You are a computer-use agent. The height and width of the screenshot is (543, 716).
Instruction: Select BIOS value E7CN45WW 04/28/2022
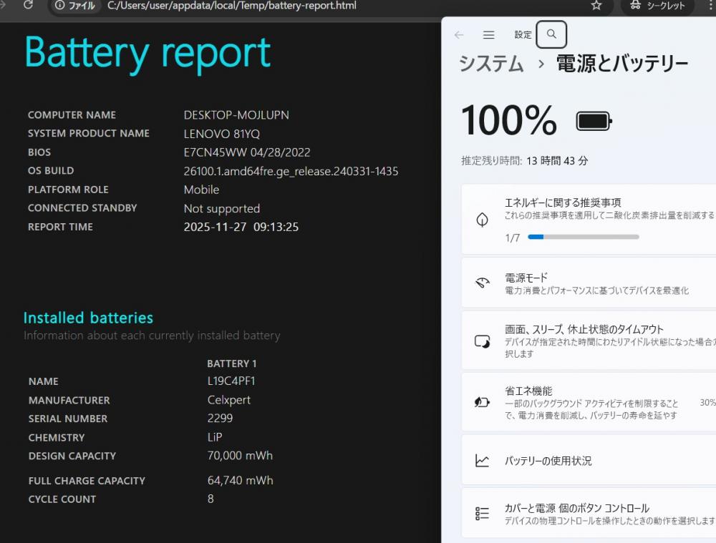[246, 152]
